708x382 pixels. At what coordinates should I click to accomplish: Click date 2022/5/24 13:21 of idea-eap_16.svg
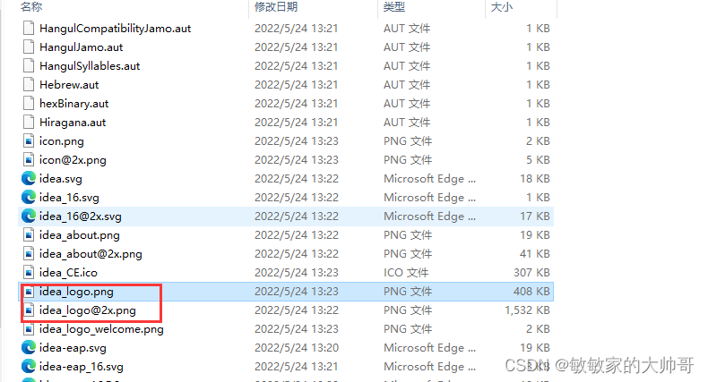(297, 367)
